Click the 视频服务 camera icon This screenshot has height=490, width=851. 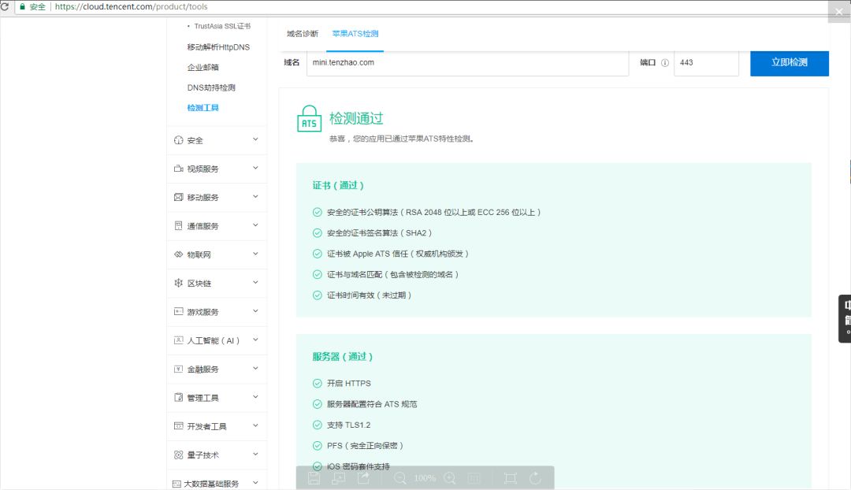178,169
